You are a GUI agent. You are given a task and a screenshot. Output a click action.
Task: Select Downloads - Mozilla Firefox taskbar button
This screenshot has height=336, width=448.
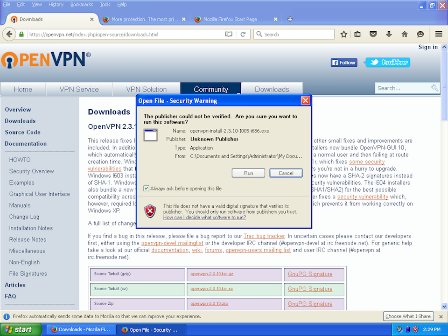click(81, 329)
